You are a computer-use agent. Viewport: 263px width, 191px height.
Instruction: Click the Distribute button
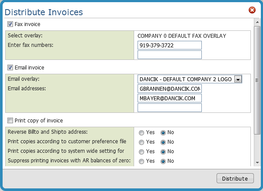point(235,178)
